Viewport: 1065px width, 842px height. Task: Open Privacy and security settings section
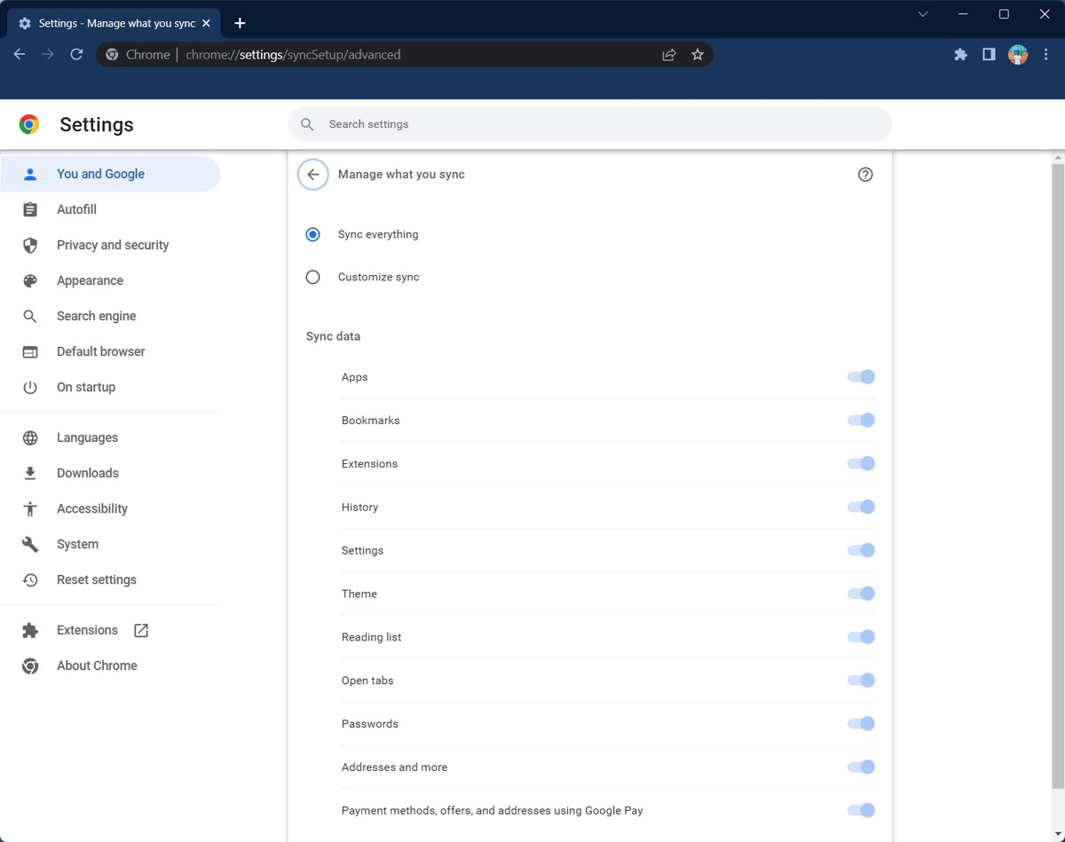112,245
